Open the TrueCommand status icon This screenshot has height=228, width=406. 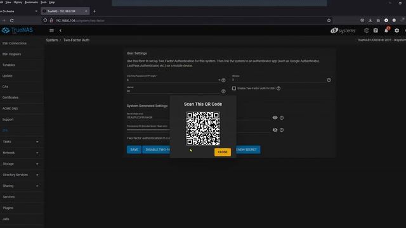pos(366,30)
